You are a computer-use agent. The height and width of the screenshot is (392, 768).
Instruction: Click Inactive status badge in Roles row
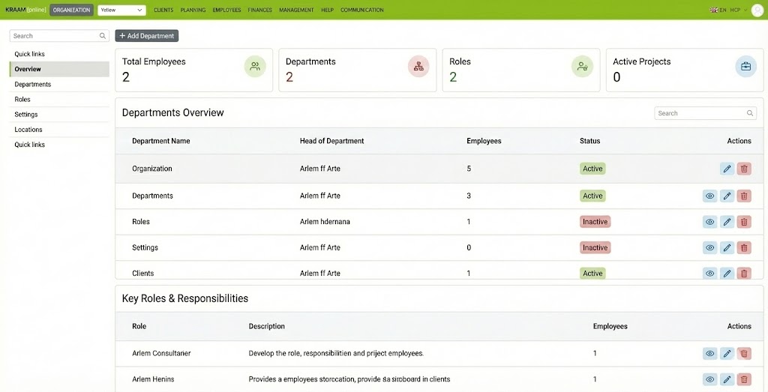coord(595,222)
